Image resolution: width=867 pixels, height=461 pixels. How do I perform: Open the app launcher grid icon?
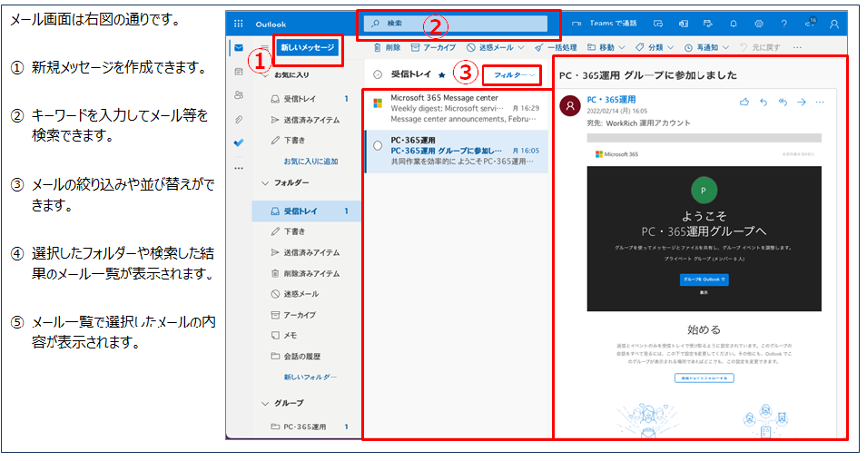point(239,24)
